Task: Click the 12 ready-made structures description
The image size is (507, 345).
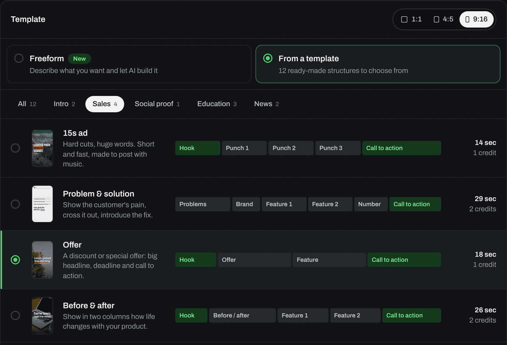Action: pyautogui.click(x=343, y=71)
